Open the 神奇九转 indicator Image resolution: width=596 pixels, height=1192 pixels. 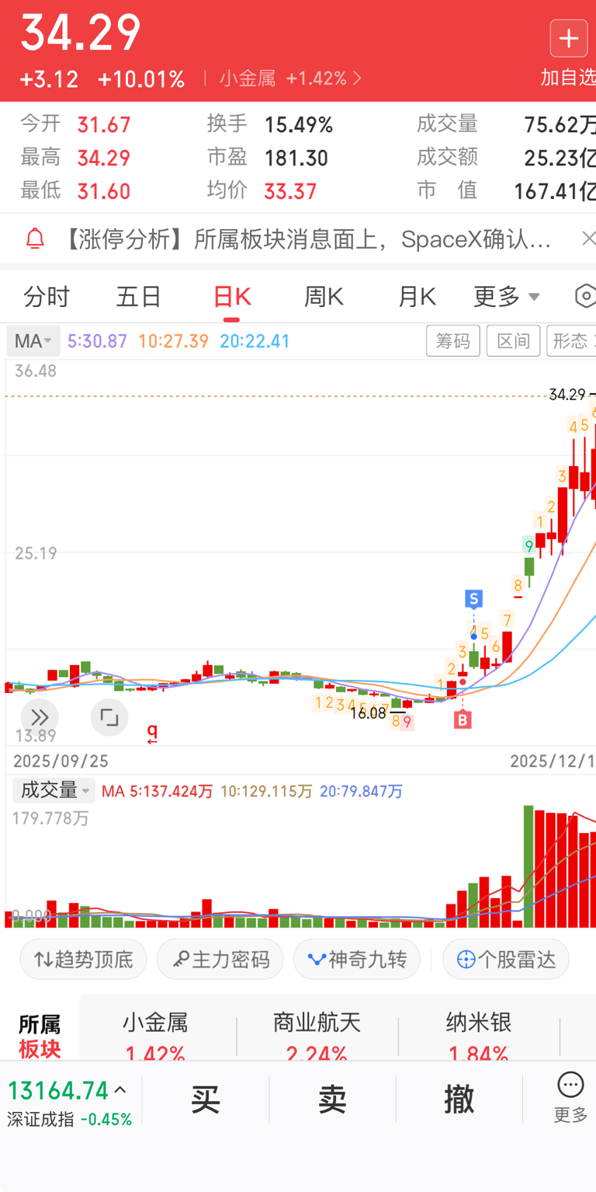tap(357, 959)
